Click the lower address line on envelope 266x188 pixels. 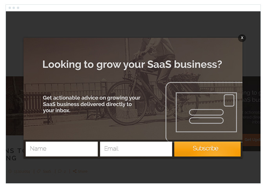pyautogui.click(x=206, y=120)
